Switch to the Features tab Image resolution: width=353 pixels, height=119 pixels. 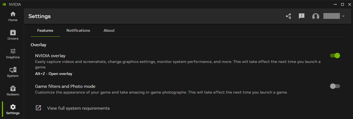click(45, 31)
